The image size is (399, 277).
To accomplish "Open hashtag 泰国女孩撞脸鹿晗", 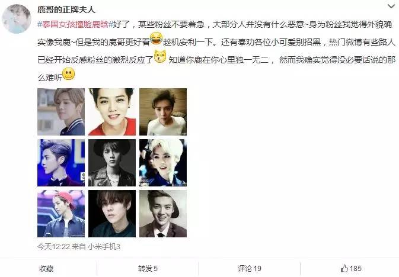I will coord(75,24).
